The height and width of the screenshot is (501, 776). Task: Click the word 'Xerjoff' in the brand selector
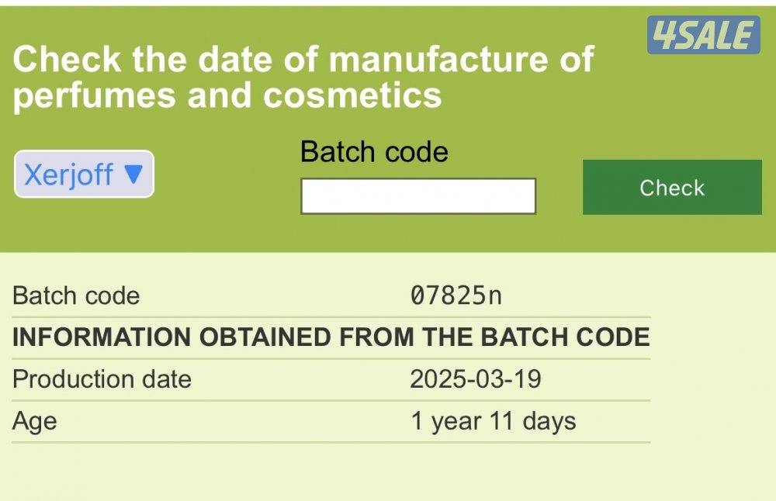pyautogui.click(x=68, y=174)
